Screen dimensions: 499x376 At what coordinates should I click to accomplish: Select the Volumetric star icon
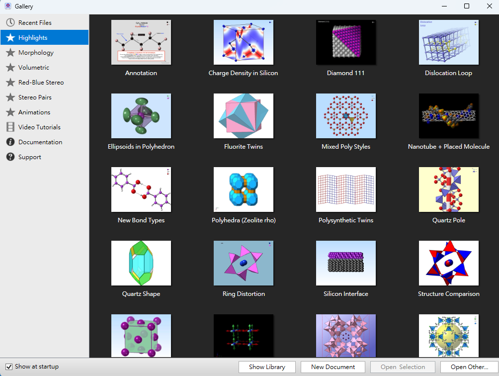tap(10, 68)
